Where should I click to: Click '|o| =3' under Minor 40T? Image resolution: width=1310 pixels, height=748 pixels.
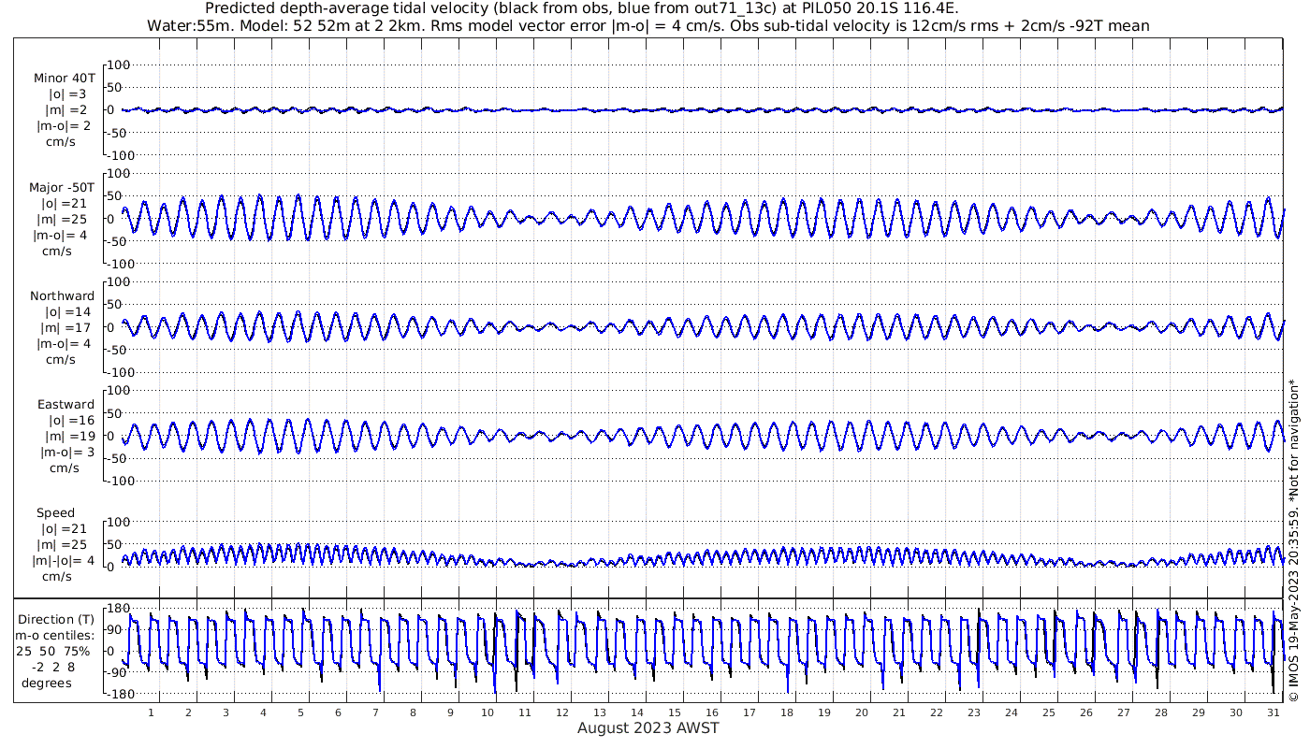(67, 94)
